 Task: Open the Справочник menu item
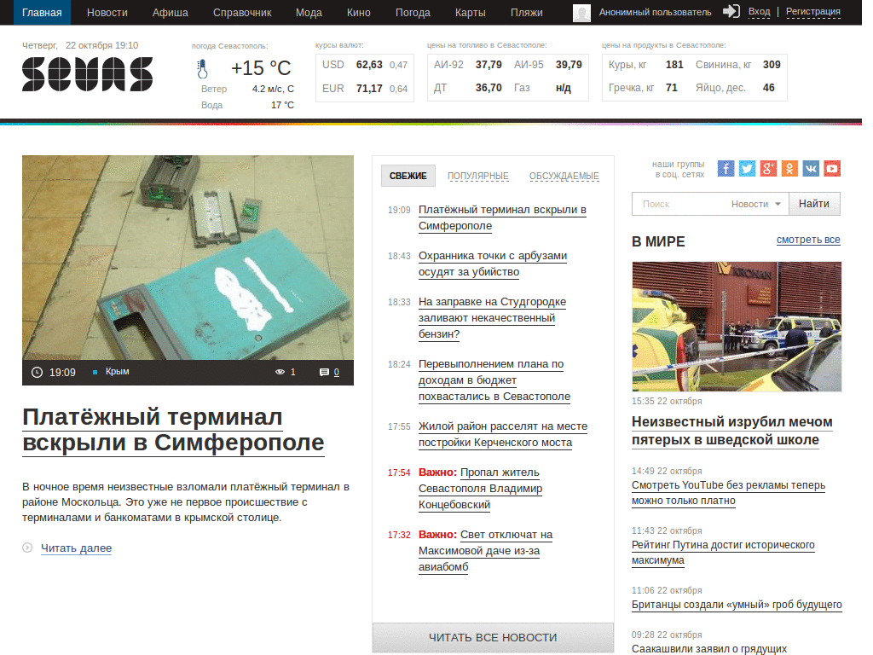pos(242,12)
